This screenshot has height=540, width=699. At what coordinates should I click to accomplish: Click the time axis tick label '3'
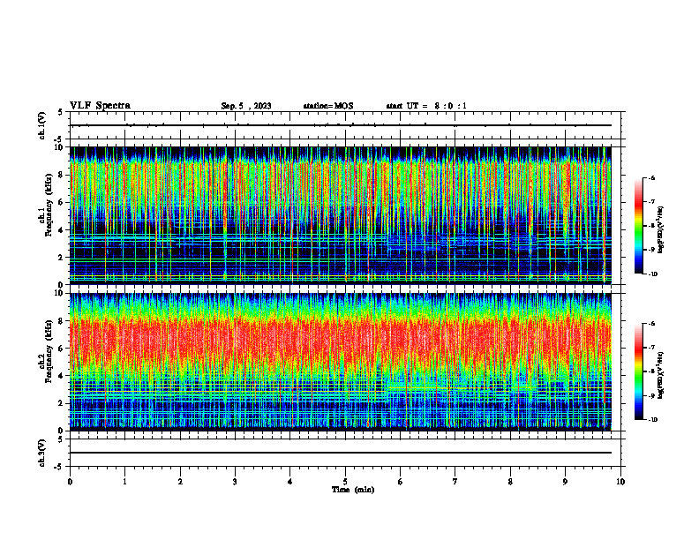[235, 482]
